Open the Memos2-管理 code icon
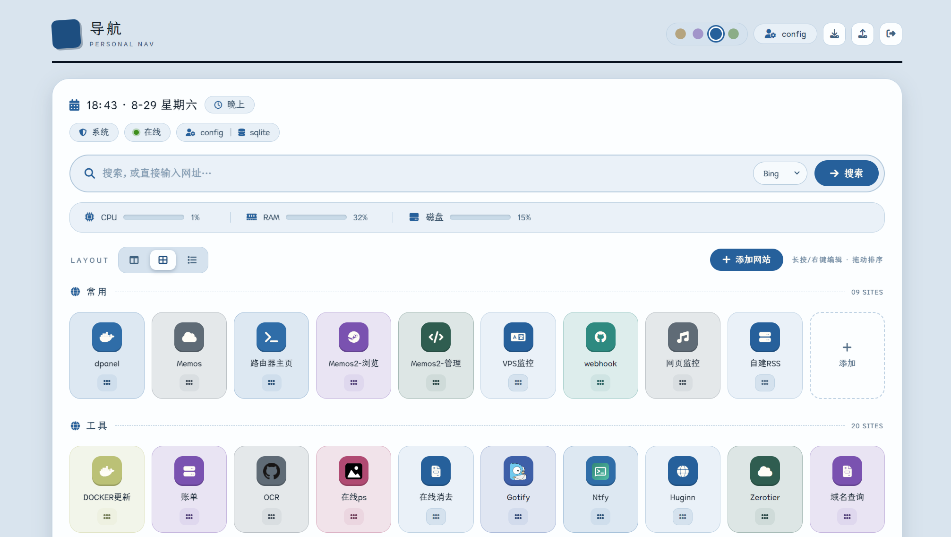 point(436,337)
